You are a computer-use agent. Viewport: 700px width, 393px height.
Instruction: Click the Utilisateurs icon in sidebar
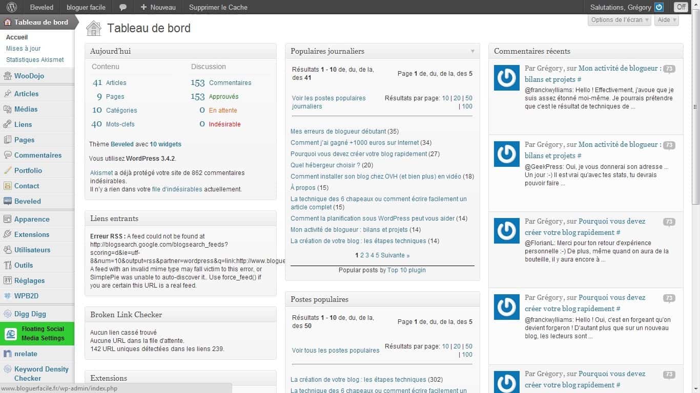(8, 250)
